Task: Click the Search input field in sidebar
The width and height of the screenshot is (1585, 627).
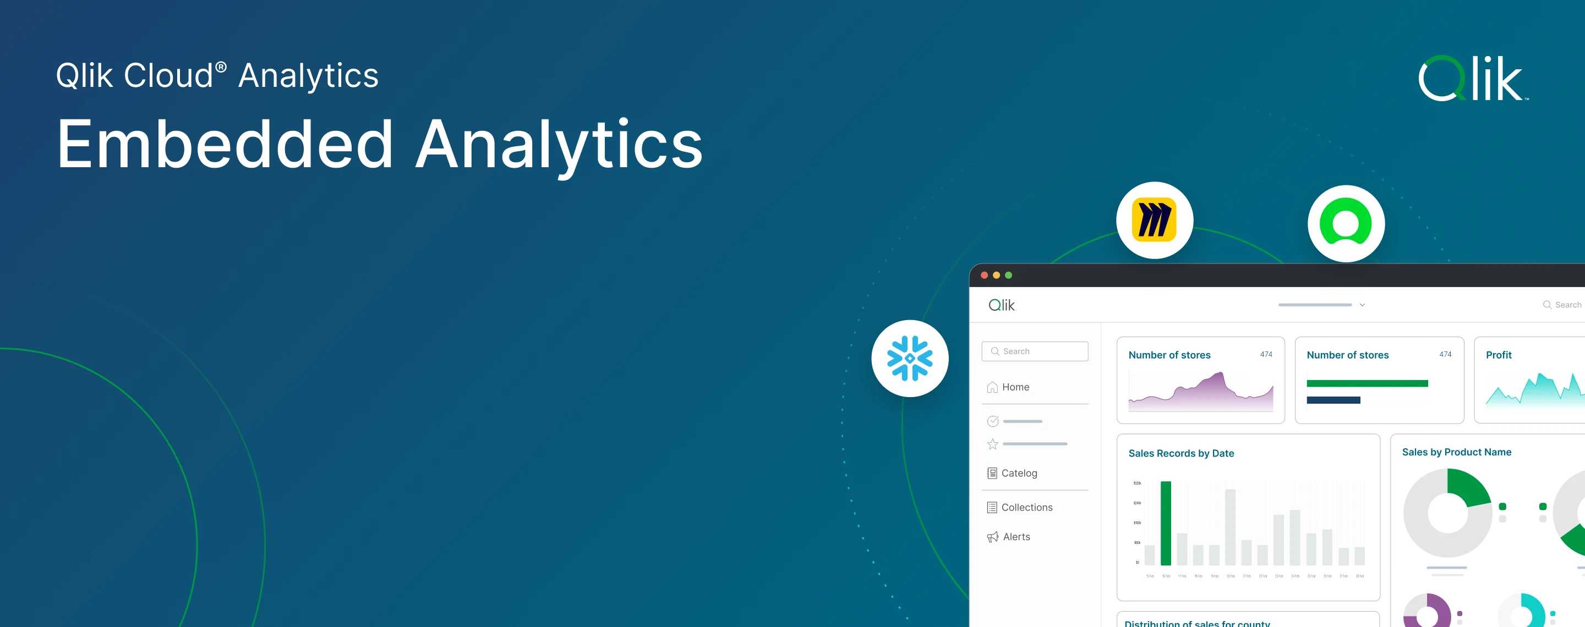Action: (1035, 351)
